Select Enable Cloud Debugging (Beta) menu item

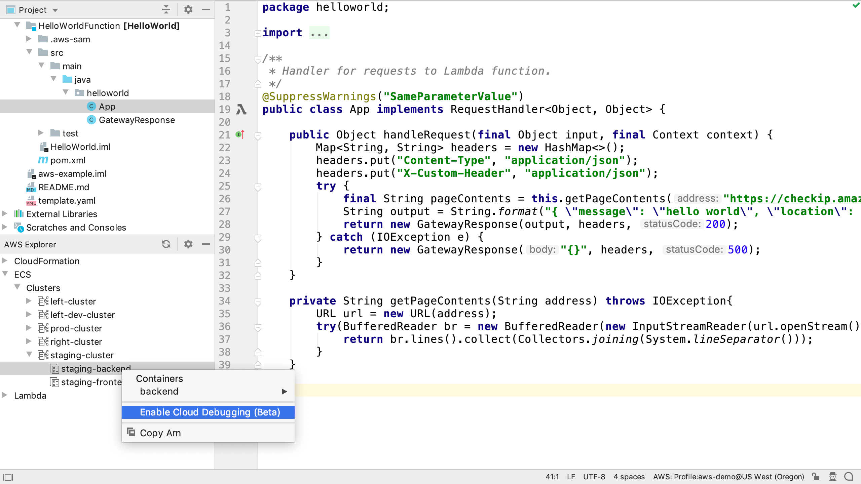tap(210, 412)
